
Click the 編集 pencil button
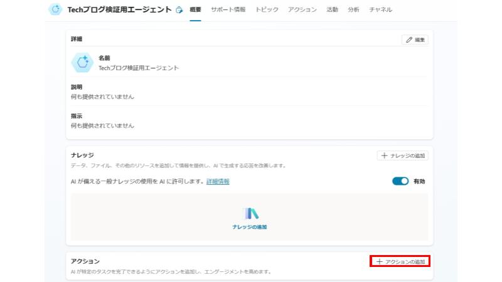[415, 39]
